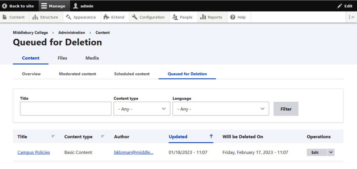Toggle the Manage hamburger menu
Screen dimensions: 357x169
pos(53,6)
